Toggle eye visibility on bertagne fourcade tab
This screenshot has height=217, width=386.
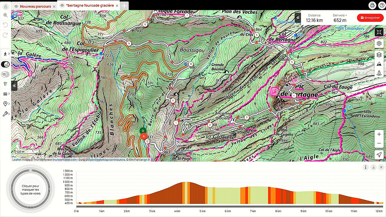click(62, 5)
